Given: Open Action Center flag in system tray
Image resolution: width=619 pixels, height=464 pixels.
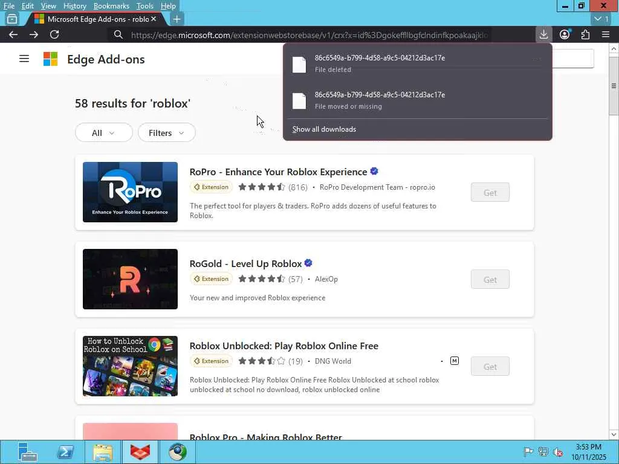Looking at the screenshot, I should (528, 451).
